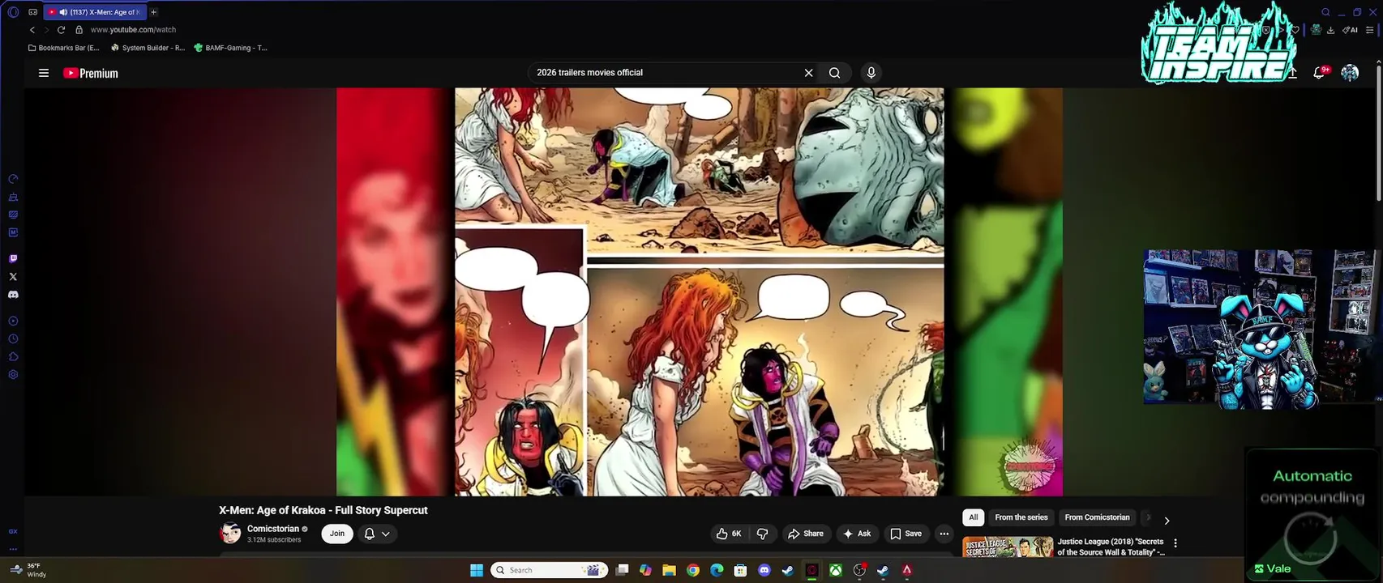
Task: Reload the current page
Action: tap(61, 30)
